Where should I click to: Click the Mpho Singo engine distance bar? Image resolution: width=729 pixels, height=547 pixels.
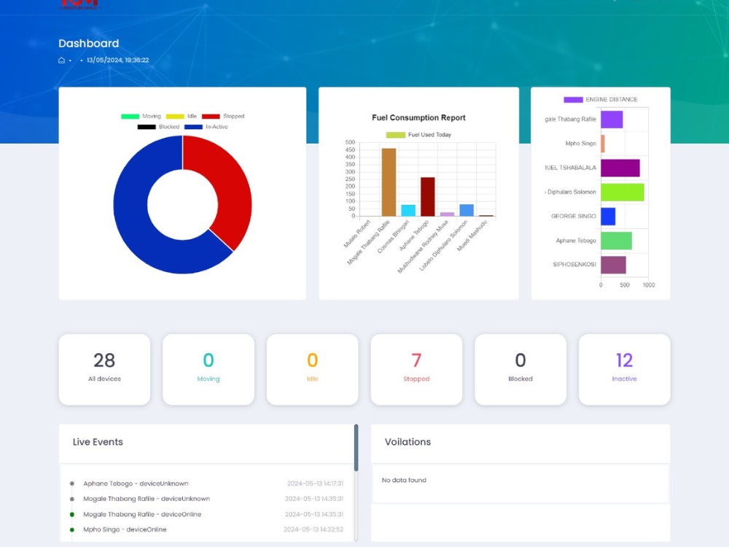603,144
